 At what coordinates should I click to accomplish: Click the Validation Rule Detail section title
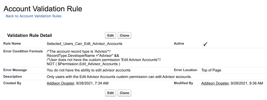30,35
